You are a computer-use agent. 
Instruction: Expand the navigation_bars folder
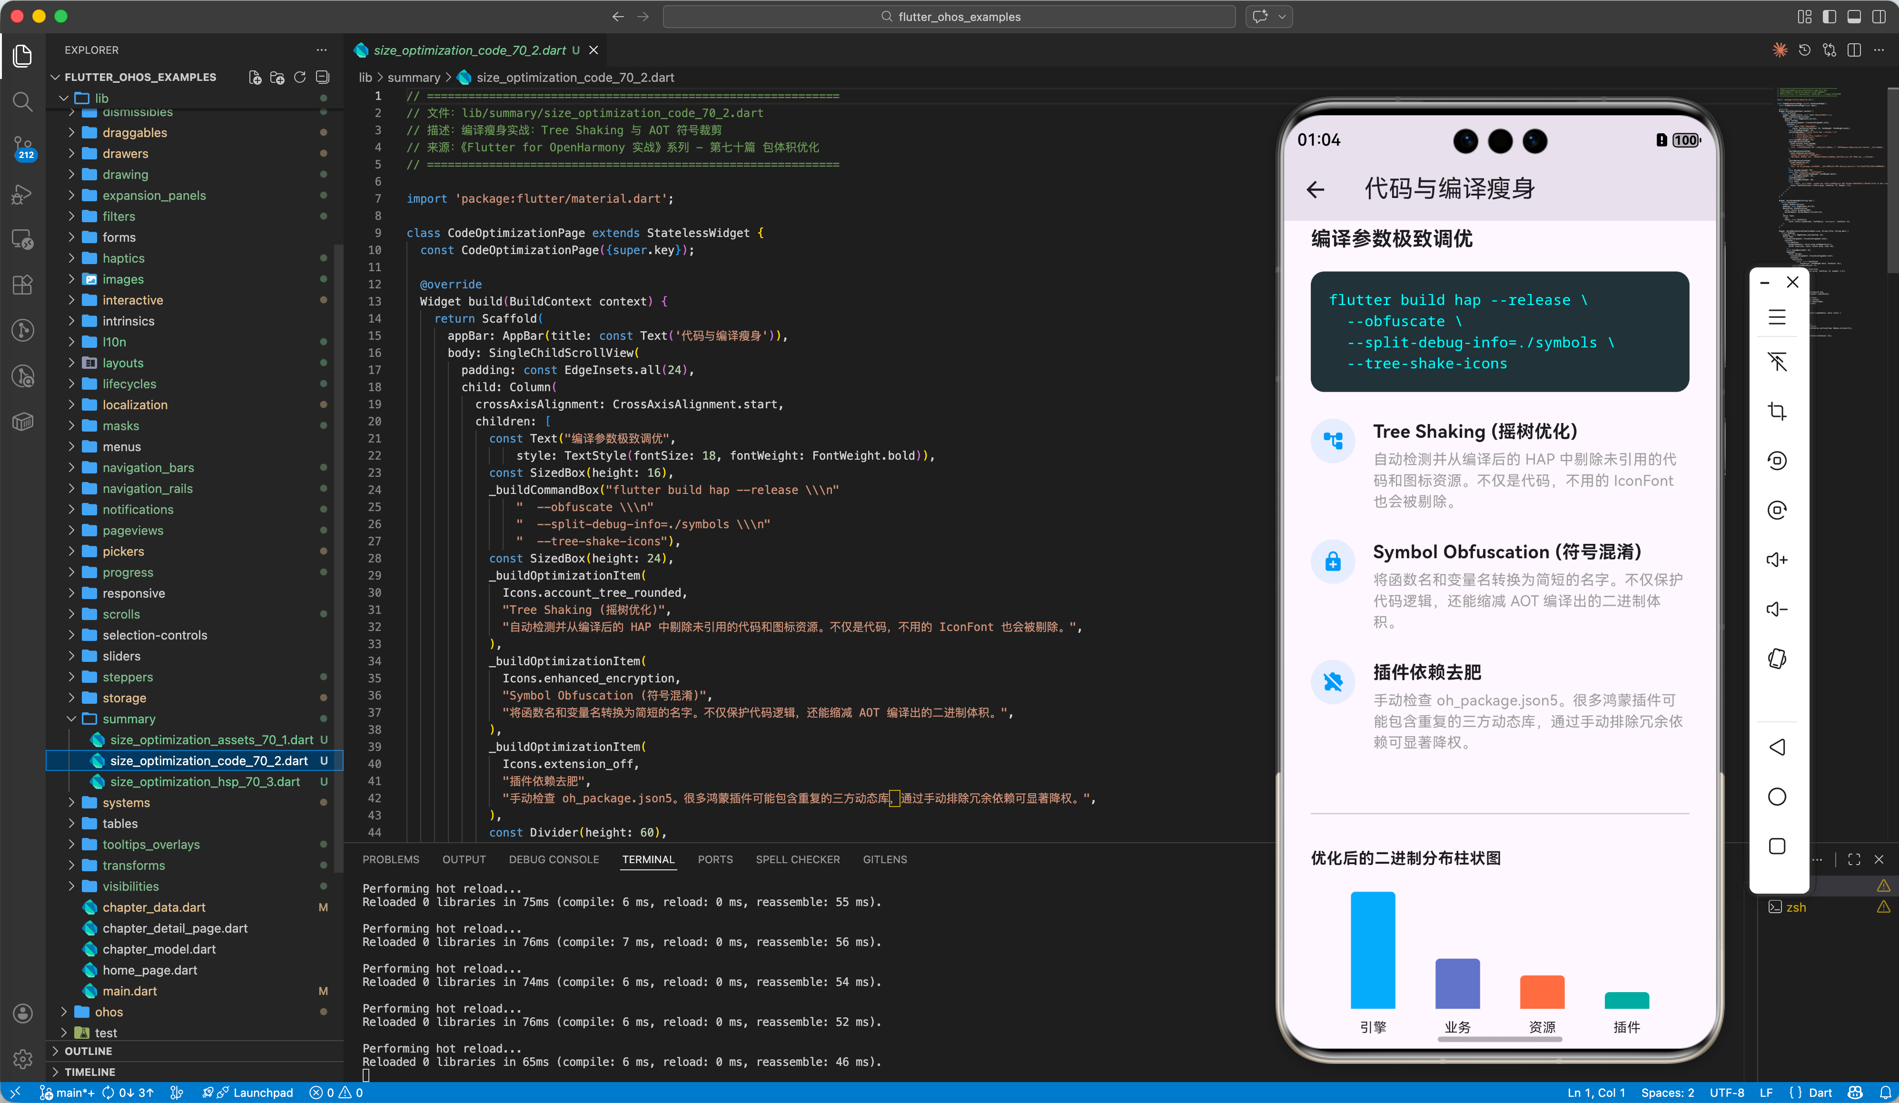point(148,467)
